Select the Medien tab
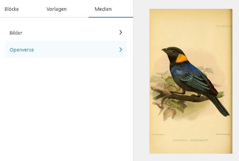Viewport: 239px width, 161px height. 103,9
